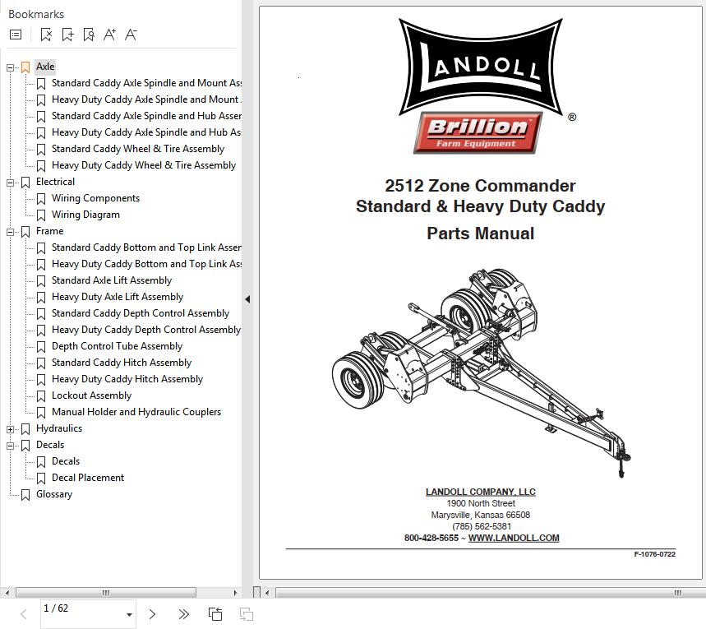
Task: Open the Electrical bookmark
Action: pyautogui.click(x=55, y=182)
